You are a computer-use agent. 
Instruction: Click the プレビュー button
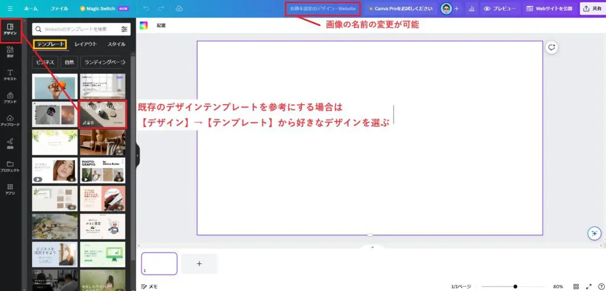(x=501, y=8)
